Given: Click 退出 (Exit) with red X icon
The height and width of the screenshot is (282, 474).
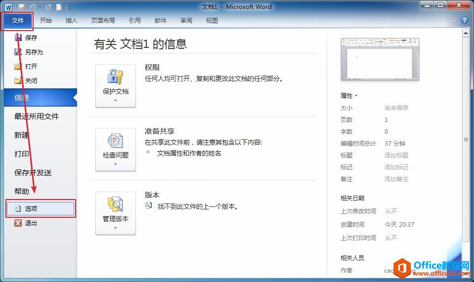Looking at the screenshot, I should 31,223.
